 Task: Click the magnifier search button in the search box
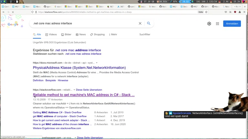click(x=149, y=23)
